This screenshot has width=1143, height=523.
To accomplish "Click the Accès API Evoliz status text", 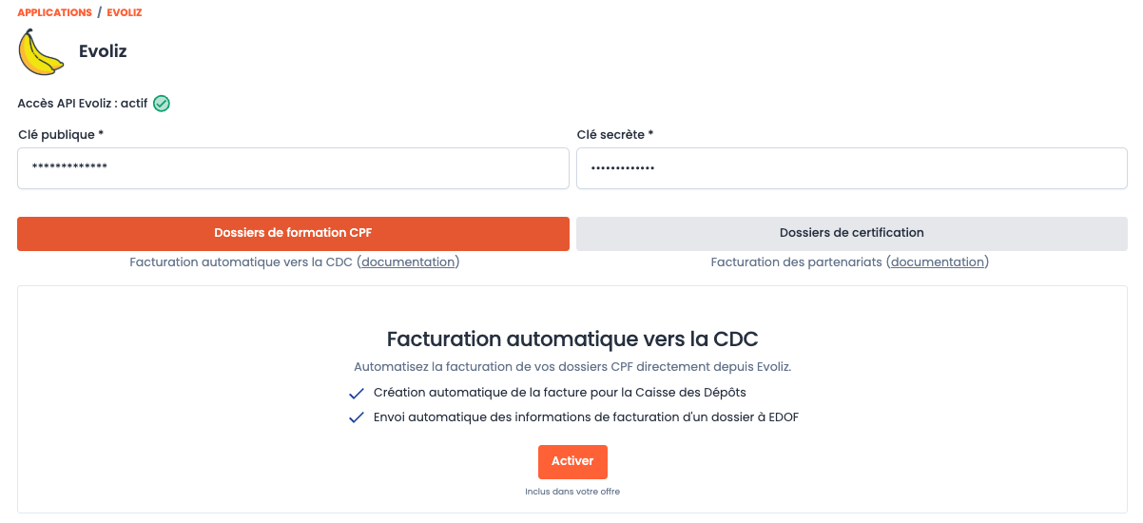I will (x=83, y=104).
